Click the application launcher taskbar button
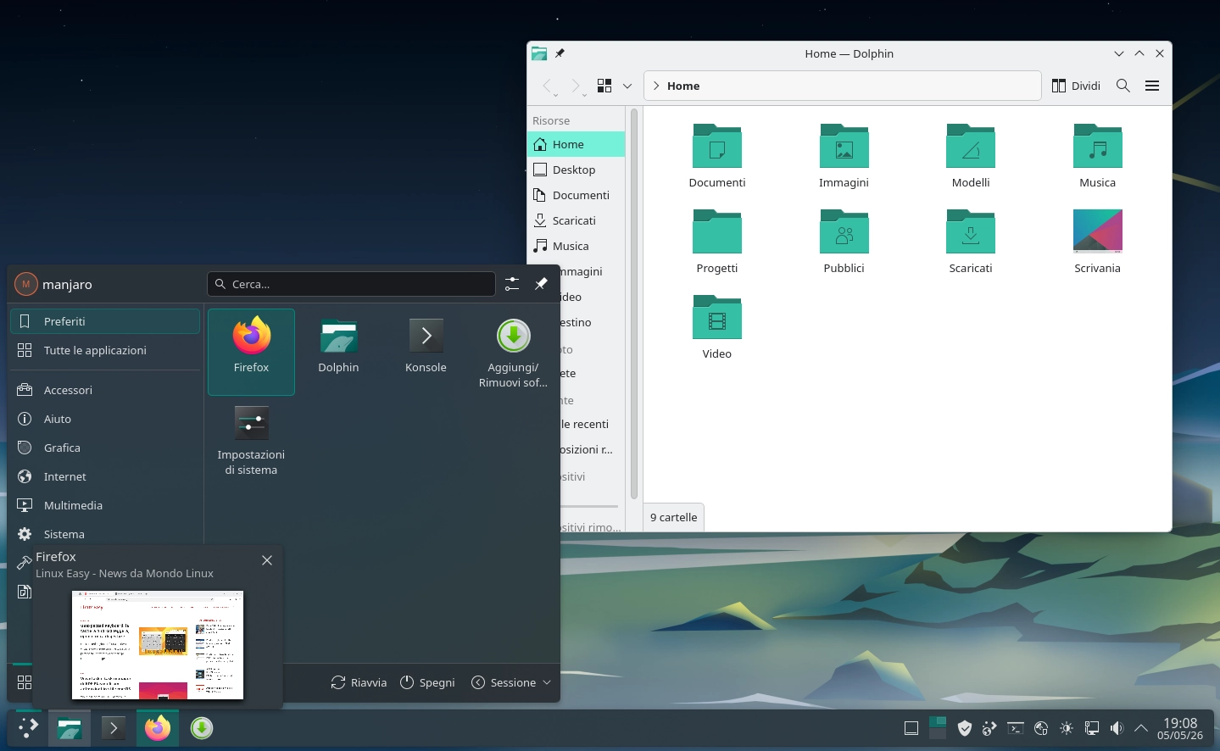 pos(28,728)
